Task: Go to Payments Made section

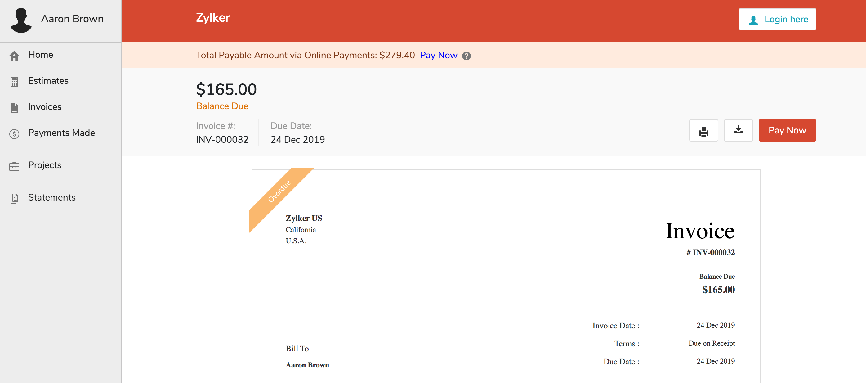Action: coord(61,133)
